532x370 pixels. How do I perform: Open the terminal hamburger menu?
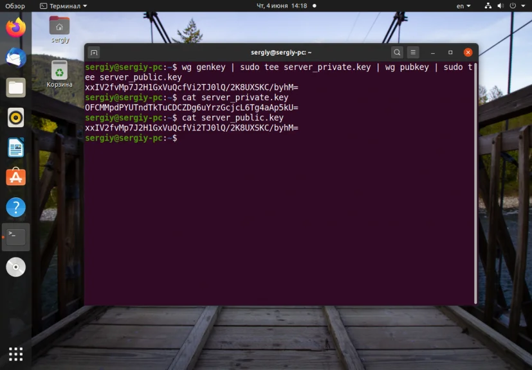(413, 53)
